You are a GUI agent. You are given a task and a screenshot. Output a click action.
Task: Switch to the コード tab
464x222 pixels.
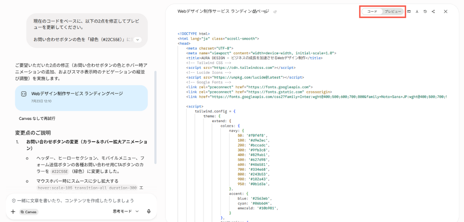coord(372,12)
